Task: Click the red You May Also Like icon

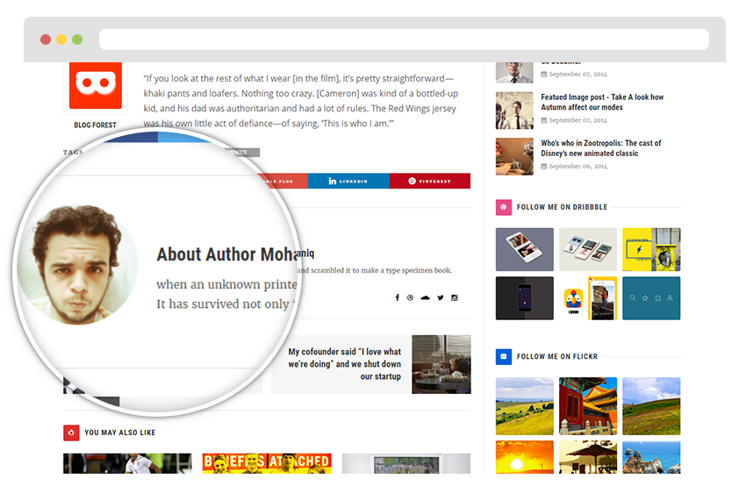Action: tap(71, 432)
